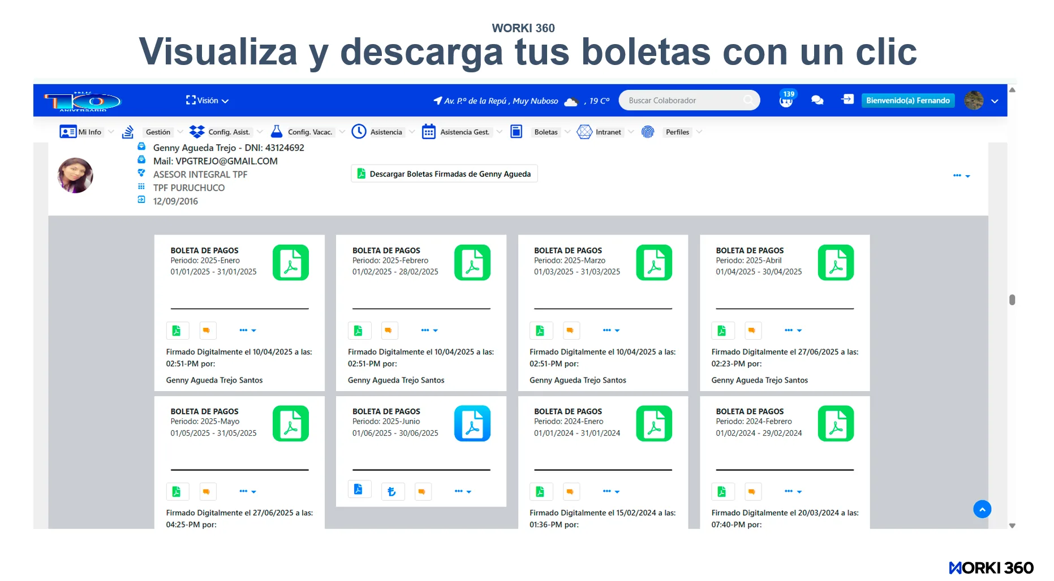Viewport: 1054px width, 581px height.
Task: Click the small green file icon under 2025-Marzo
Action: coord(540,330)
